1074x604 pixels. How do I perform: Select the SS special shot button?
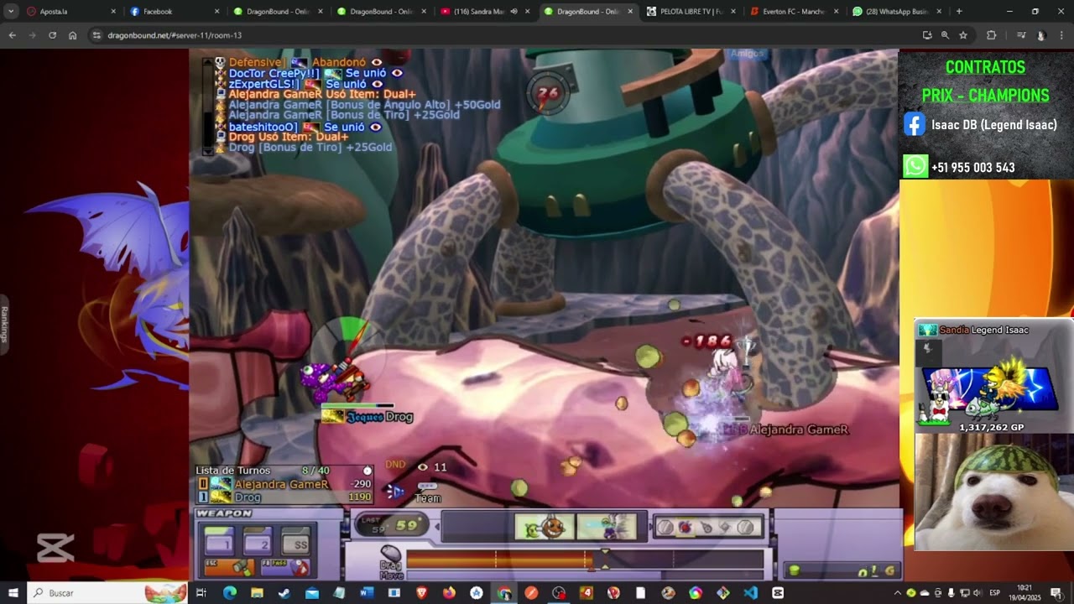pos(296,541)
